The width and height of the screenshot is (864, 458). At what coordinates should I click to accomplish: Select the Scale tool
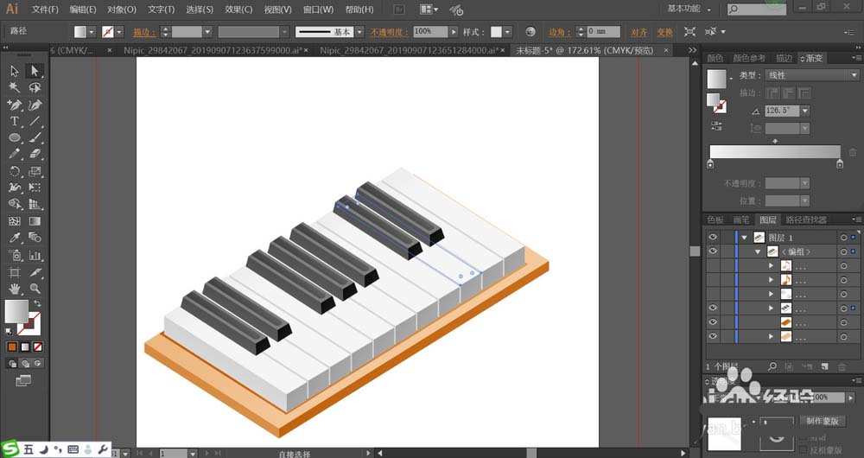[35, 171]
